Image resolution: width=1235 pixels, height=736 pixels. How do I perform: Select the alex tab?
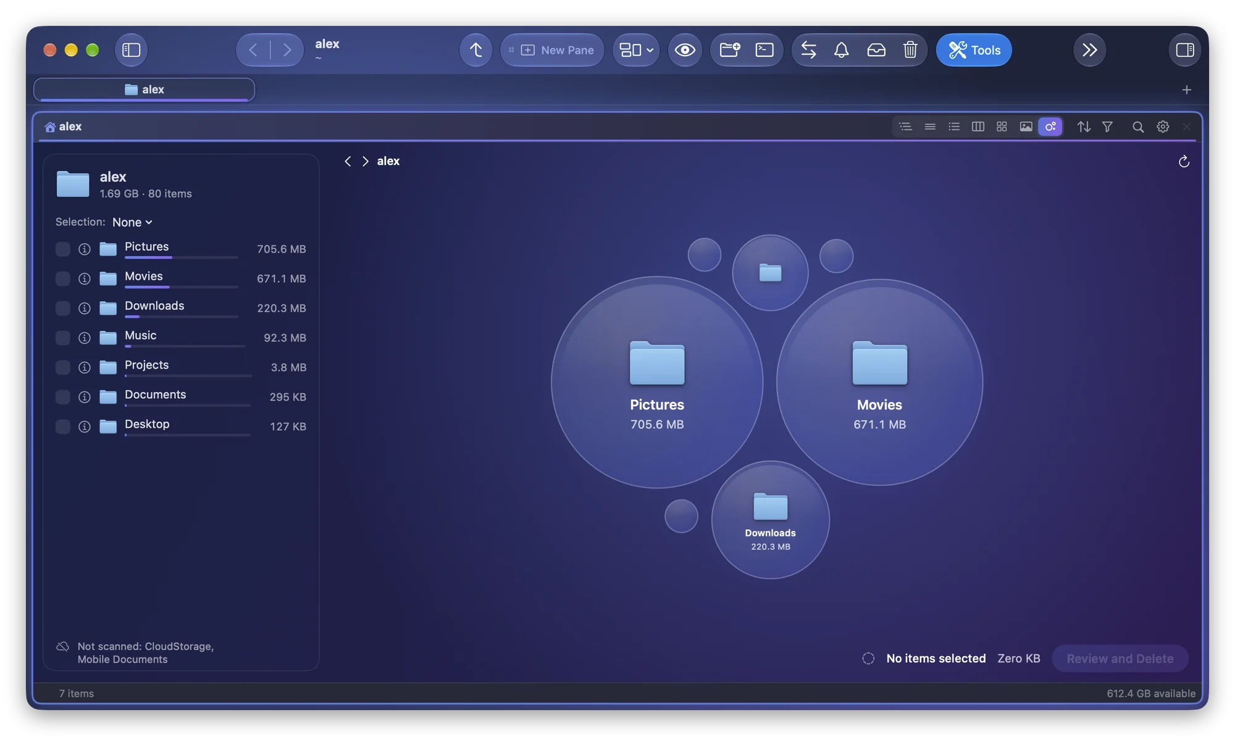click(x=144, y=90)
